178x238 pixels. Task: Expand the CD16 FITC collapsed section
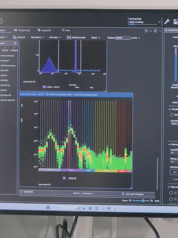[x=21, y=192]
